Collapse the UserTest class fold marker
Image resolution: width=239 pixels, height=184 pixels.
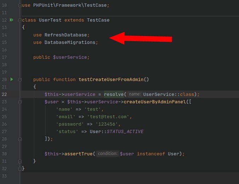tap(20, 20)
